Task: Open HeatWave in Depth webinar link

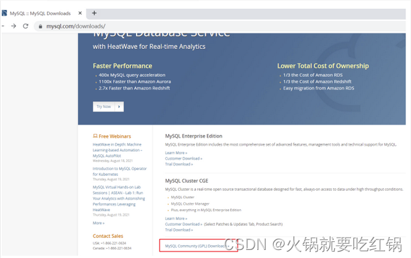Action: point(117,150)
